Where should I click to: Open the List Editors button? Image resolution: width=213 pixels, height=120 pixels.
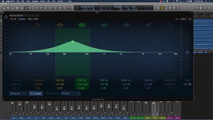[197, 8]
